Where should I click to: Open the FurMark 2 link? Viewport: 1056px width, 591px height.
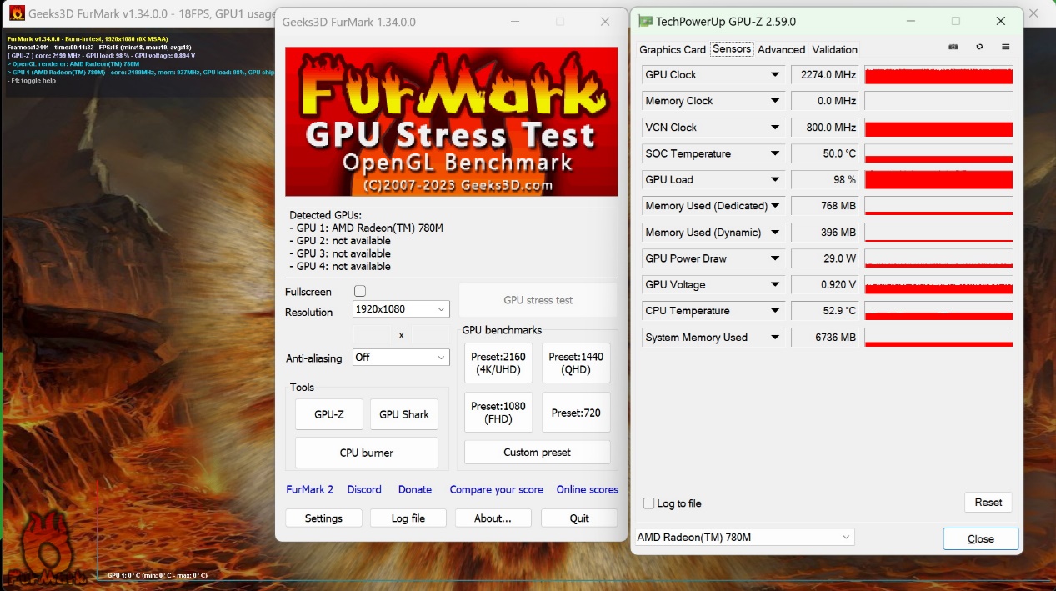pos(310,490)
